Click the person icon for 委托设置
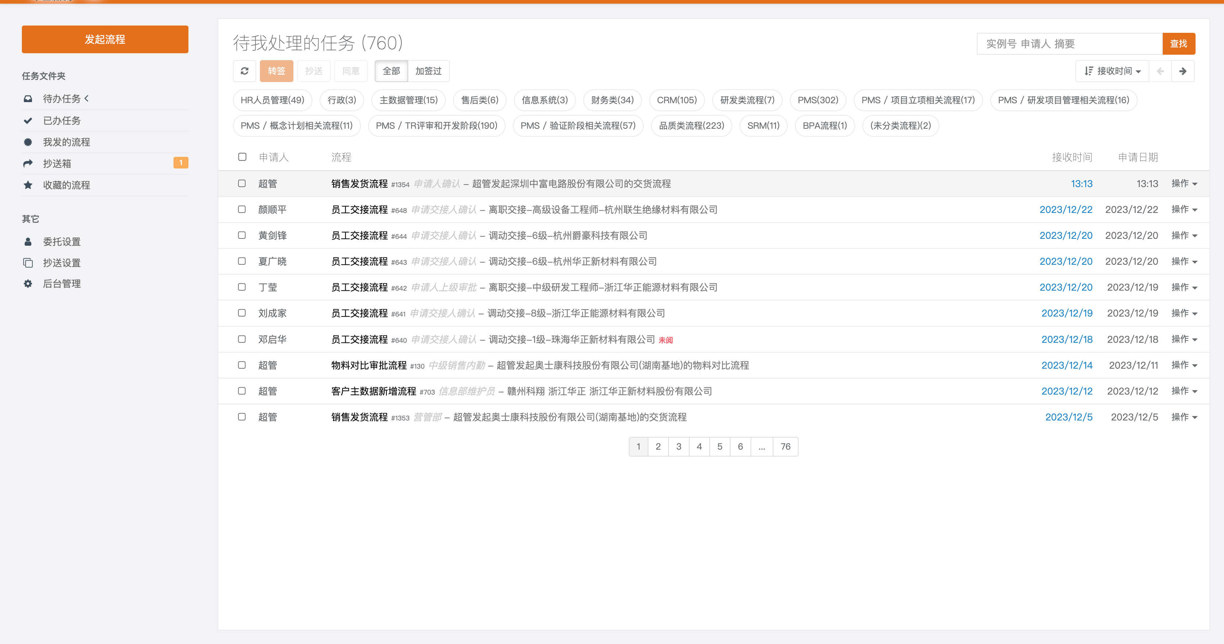Image resolution: width=1224 pixels, height=644 pixels. pyautogui.click(x=28, y=241)
